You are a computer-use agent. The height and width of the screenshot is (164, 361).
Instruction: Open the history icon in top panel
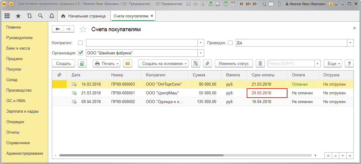pyautogui.click(x=29, y=16)
